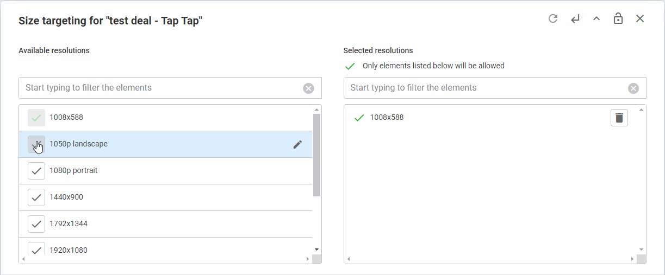Clear the Available resolutions filter field
This screenshot has width=665, height=275.
tap(308, 88)
